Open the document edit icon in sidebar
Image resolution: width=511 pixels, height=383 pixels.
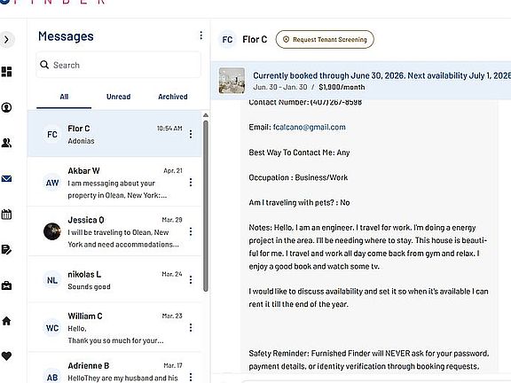pos(6,250)
